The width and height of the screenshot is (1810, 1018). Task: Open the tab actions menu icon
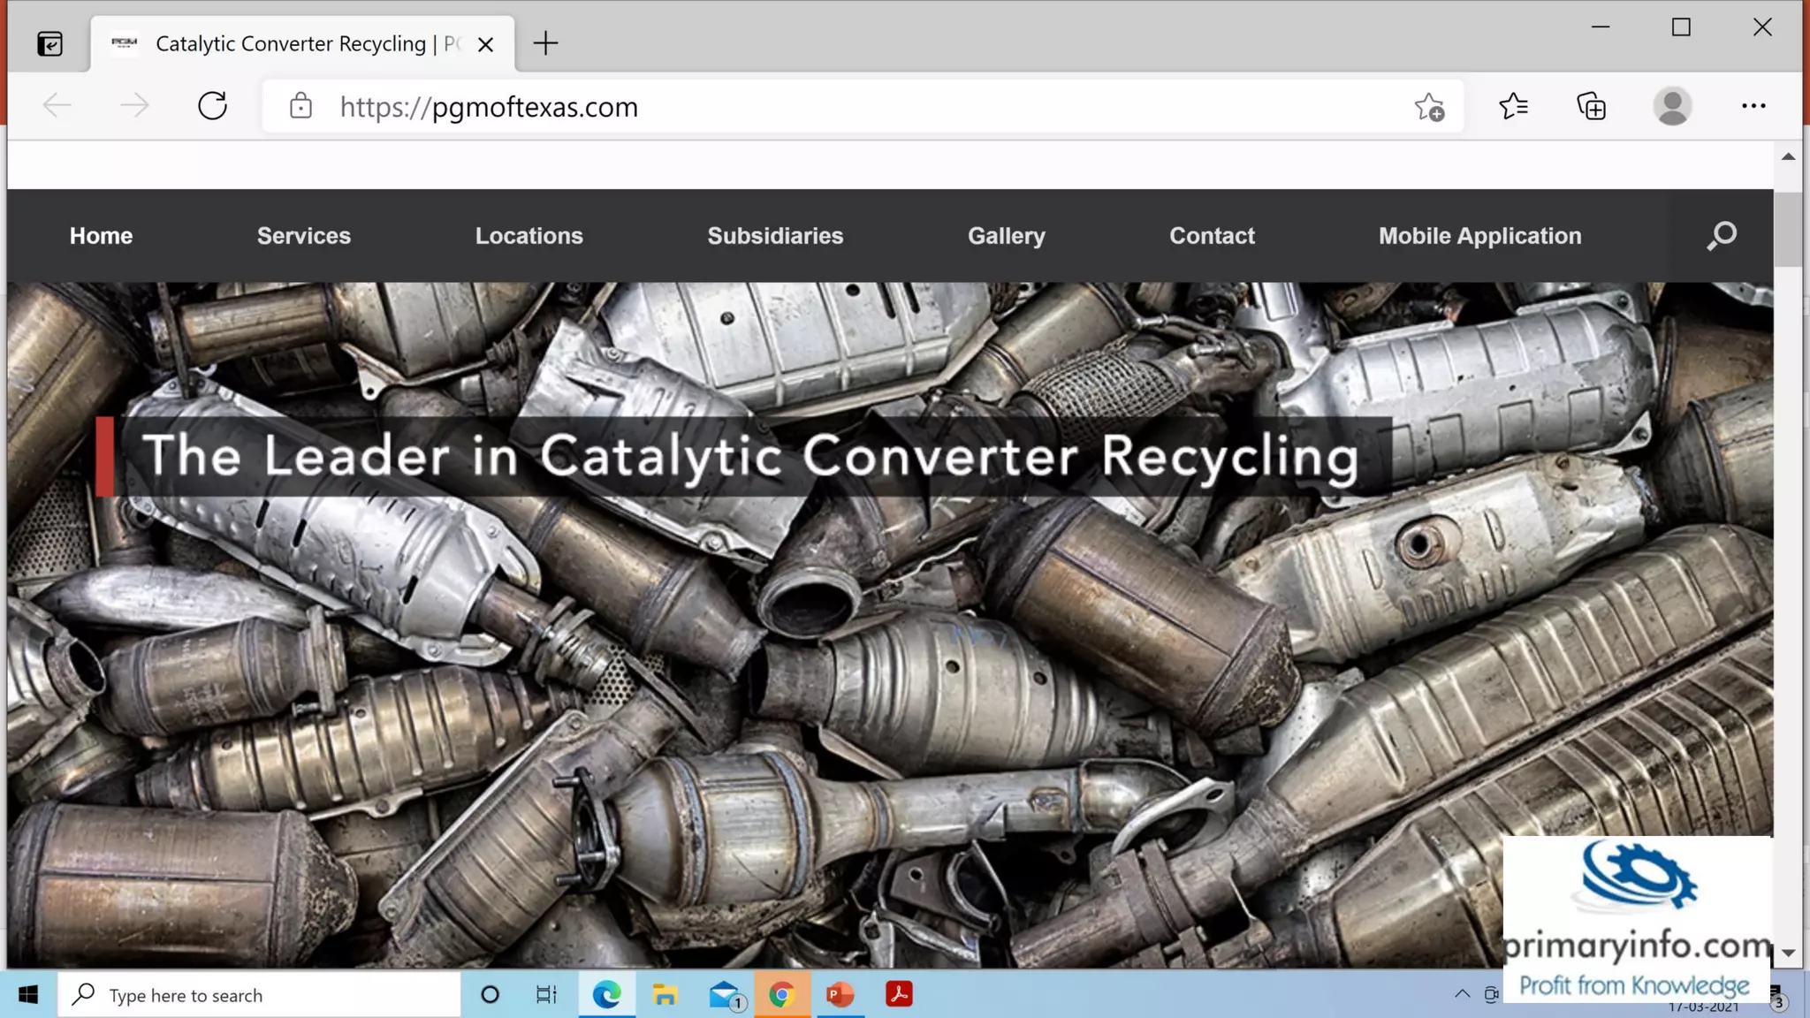pyautogui.click(x=50, y=43)
